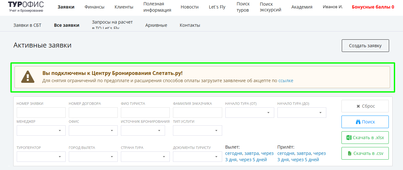Expand the Менеджер dropdown

(41, 130)
